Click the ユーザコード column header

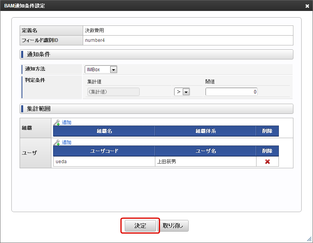pos(104,151)
